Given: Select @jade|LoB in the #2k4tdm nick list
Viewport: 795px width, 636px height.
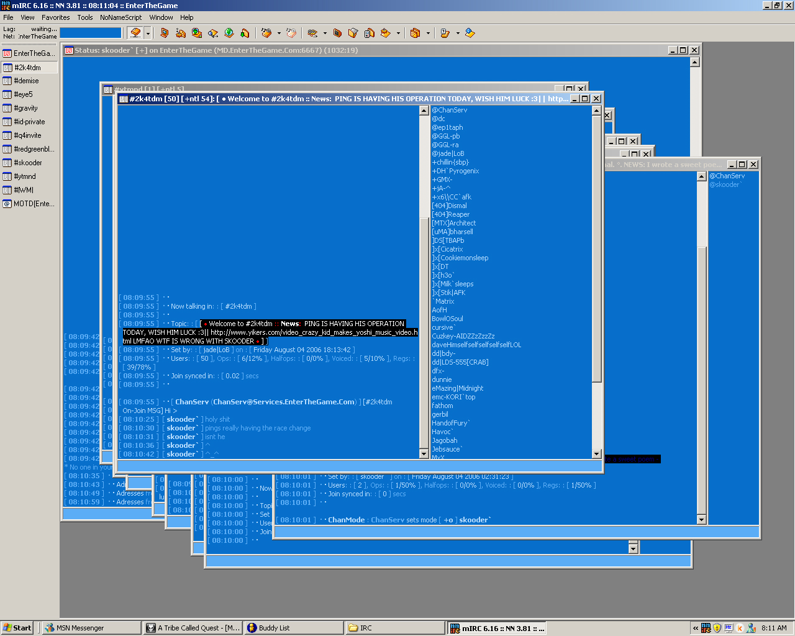Looking at the screenshot, I should [x=448, y=153].
